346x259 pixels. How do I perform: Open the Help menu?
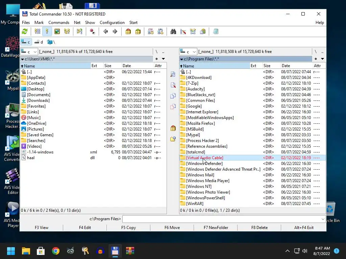point(320,23)
